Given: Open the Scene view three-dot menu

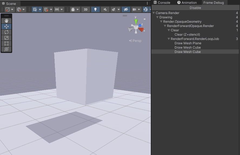Looking at the screenshot, I should click(147, 3).
